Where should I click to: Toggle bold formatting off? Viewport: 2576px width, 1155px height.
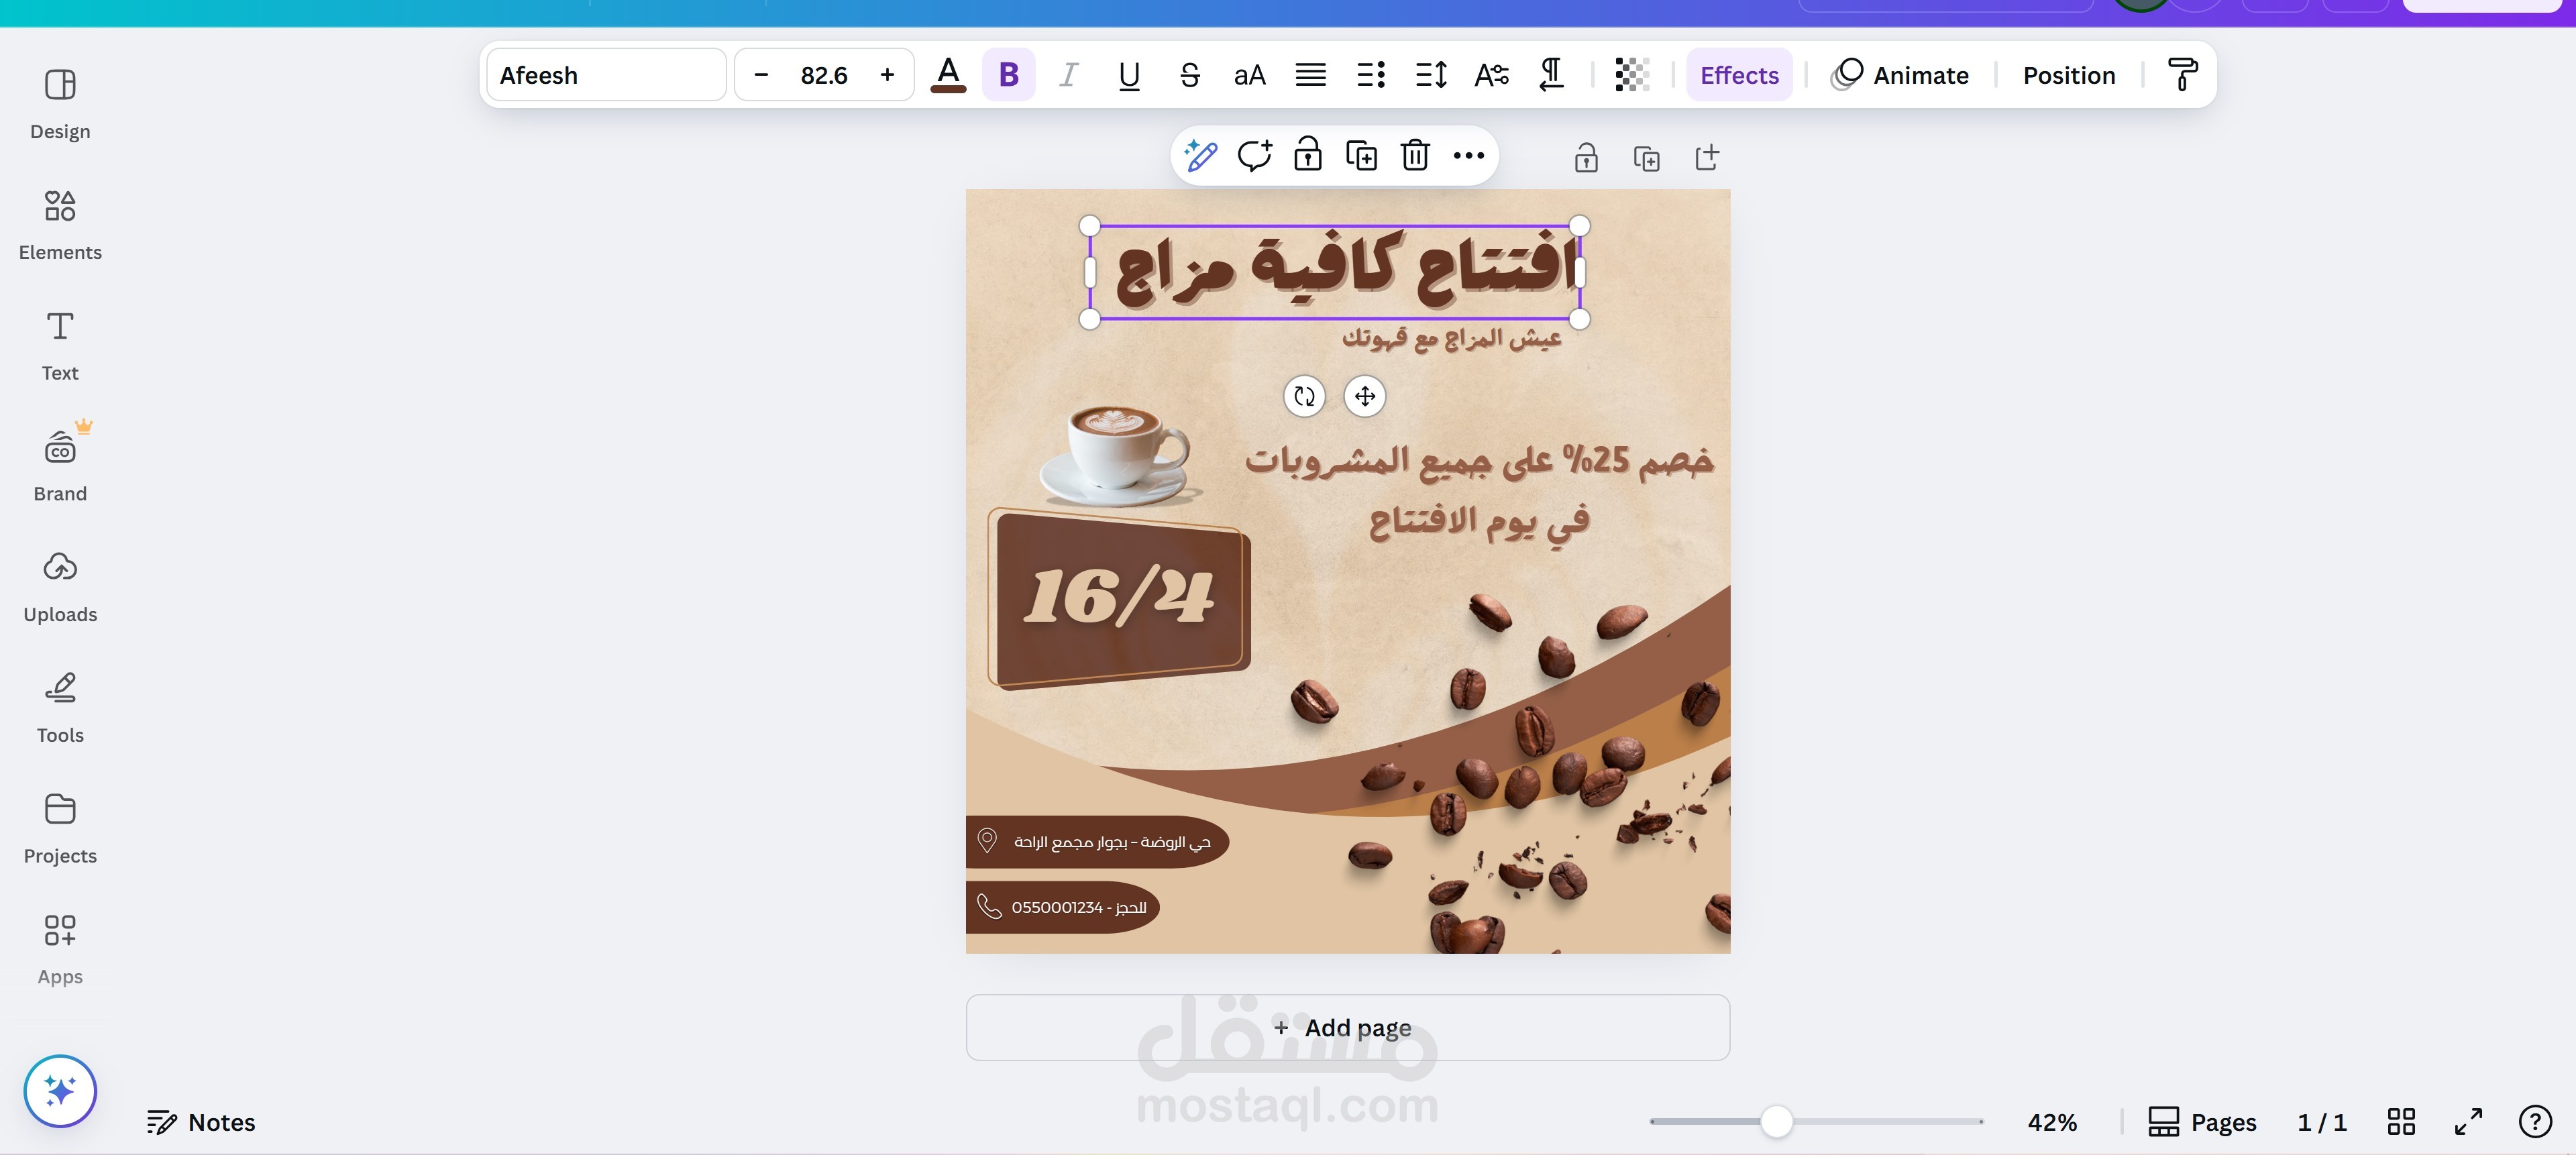click(1008, 75)
